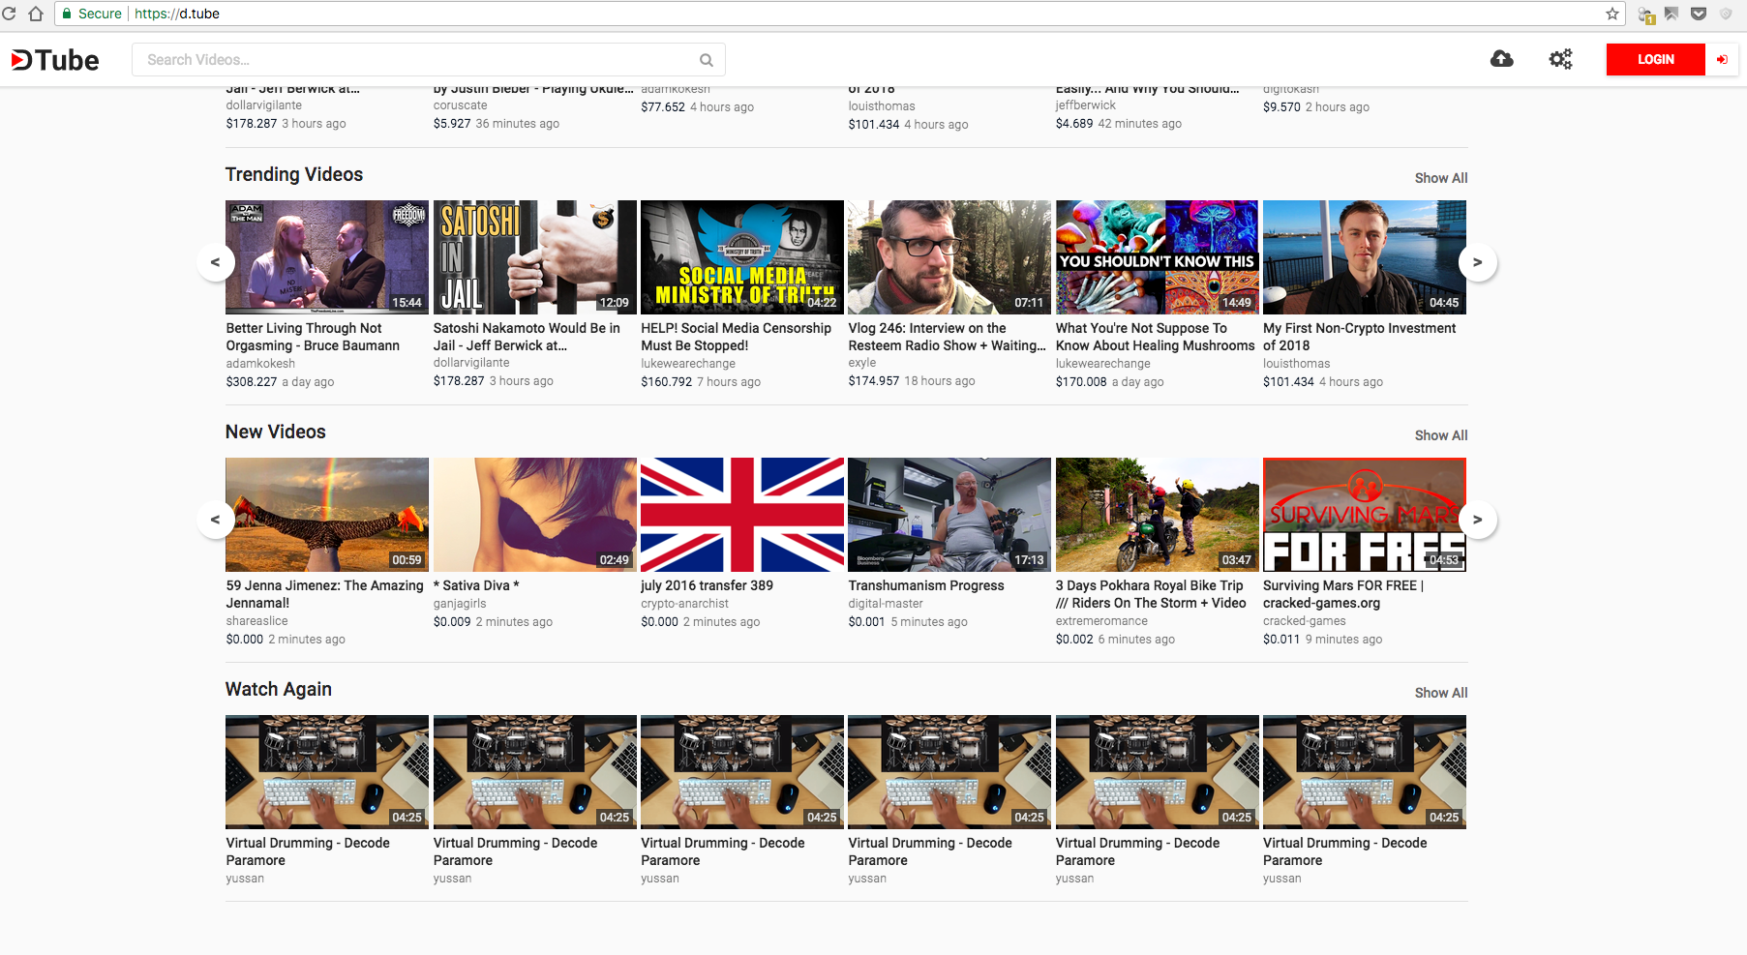
Task: Open the Jenna Jimenez rainbow thumbnail
Action: (327, 515)
